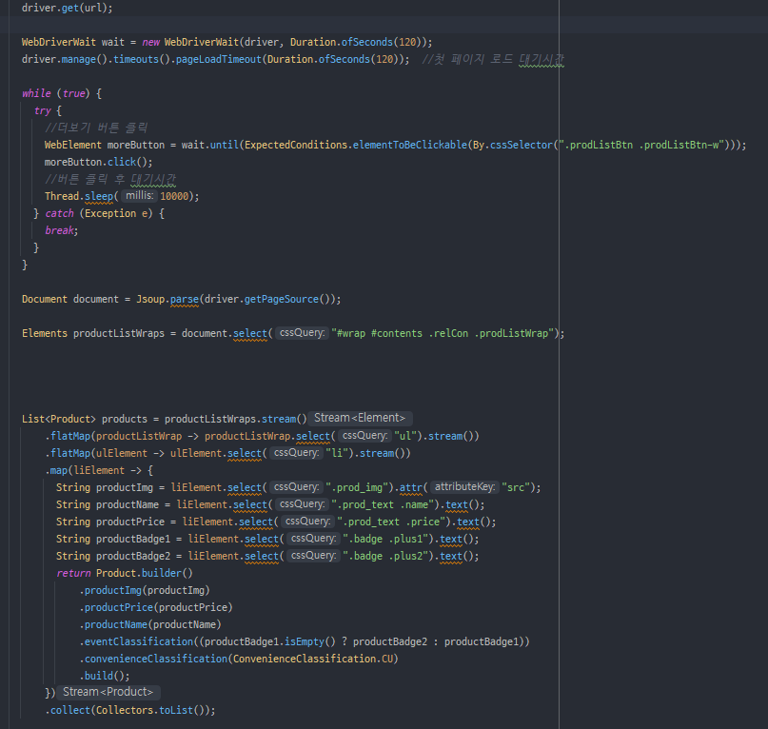This screenshot has height=729, width=768.
Task: Click the isEmpty method call
Action: click(x=305, y=642)
